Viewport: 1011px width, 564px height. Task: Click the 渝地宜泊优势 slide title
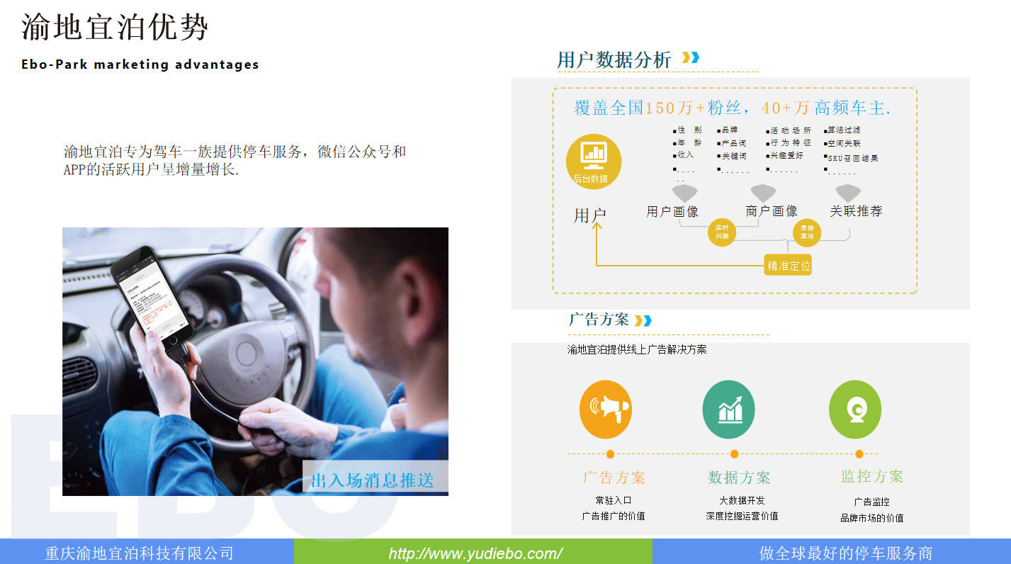click(115, 28)
